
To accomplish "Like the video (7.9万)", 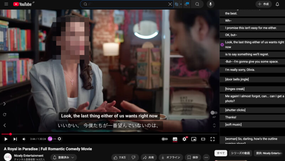I will [x=120, y=157].
